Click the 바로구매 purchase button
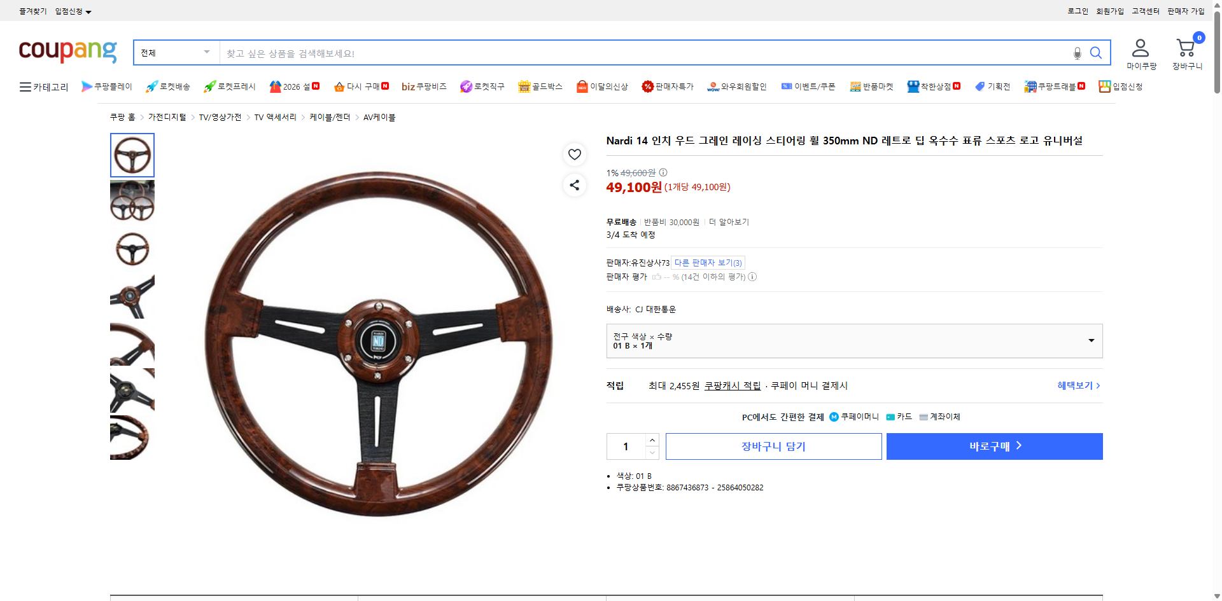The width and height of the screenshot is (1222, 601). [x=994, y=446]
